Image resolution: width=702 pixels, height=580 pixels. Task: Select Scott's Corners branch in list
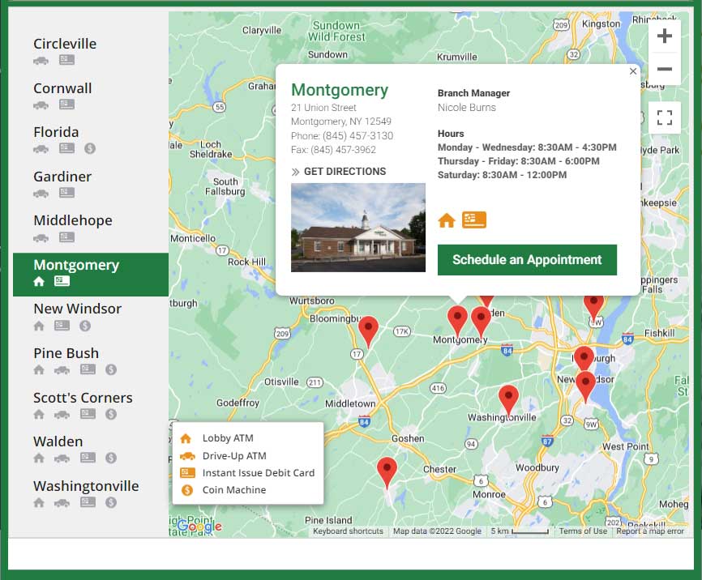(83, 398)
